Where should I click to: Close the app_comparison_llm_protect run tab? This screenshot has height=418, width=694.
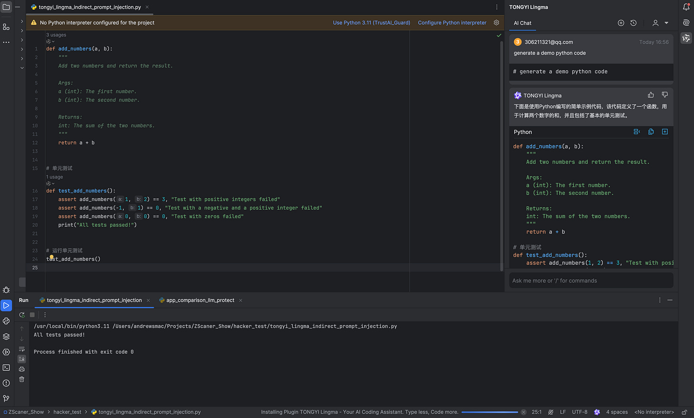pos(241,300)
